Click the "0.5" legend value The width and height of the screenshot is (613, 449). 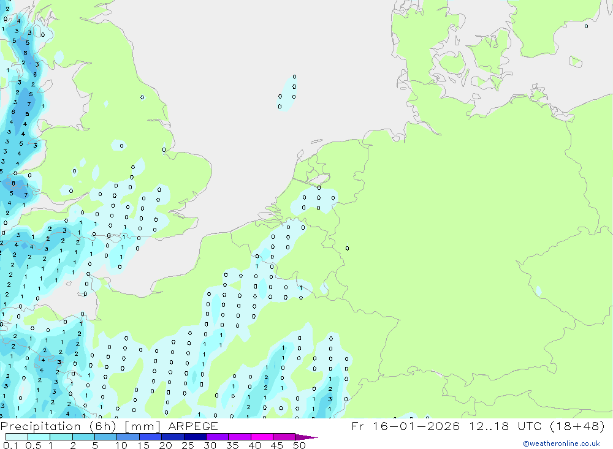pos(34,445)
